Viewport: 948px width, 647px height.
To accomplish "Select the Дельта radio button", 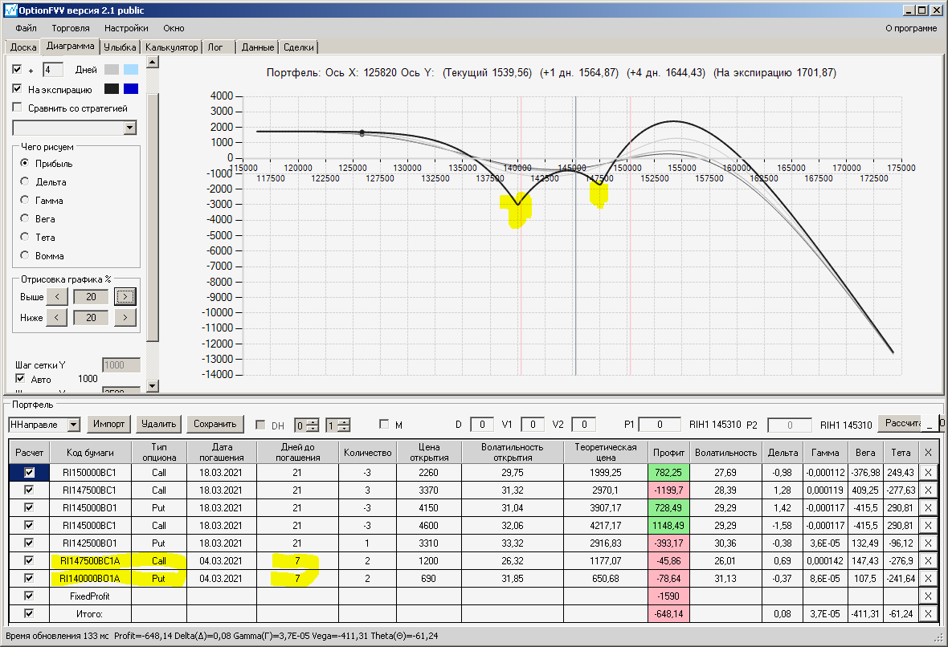I will [x=24, y=181].
